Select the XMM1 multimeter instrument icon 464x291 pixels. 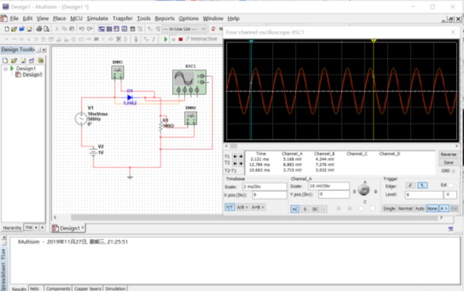point(117,72)
